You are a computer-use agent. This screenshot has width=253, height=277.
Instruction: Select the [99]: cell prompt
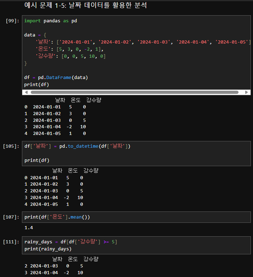12,21
